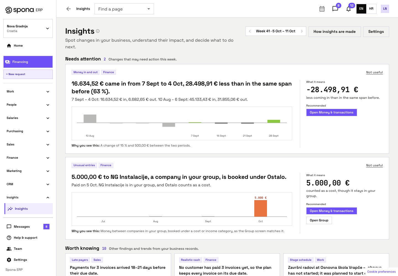Open the chat messages icon with badge 8

pyautogui.click(x=335, y=9)
